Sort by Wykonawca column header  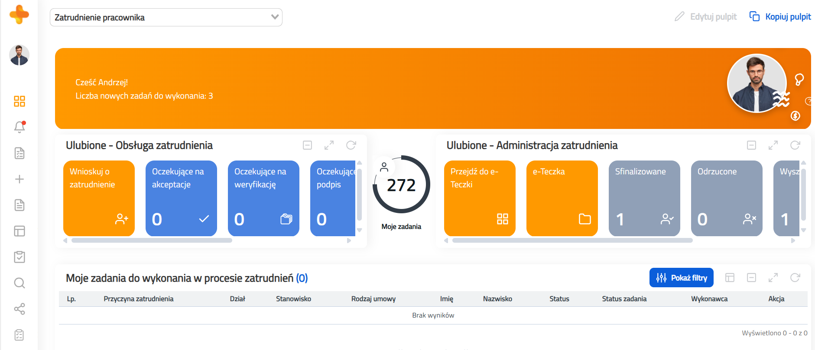pyautogui.click(x=710, y=299)
